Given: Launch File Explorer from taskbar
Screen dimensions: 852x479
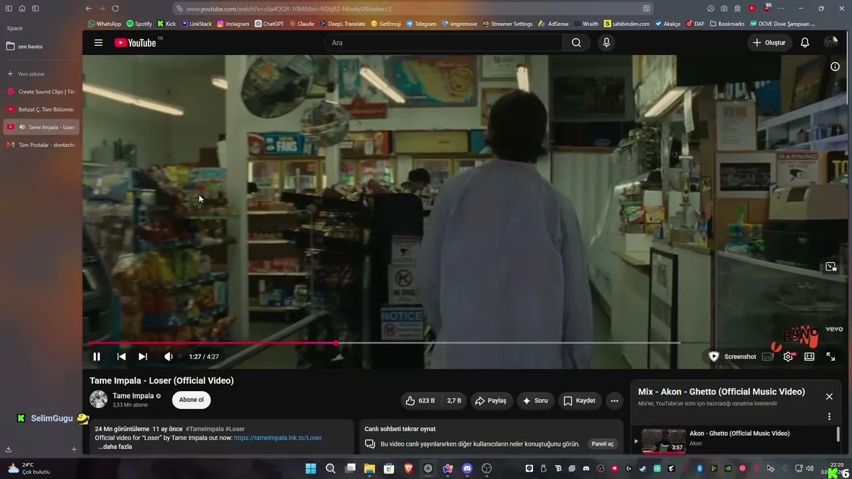Looking at the screenshot, I should pyautogui.click(x=369, y=468).
